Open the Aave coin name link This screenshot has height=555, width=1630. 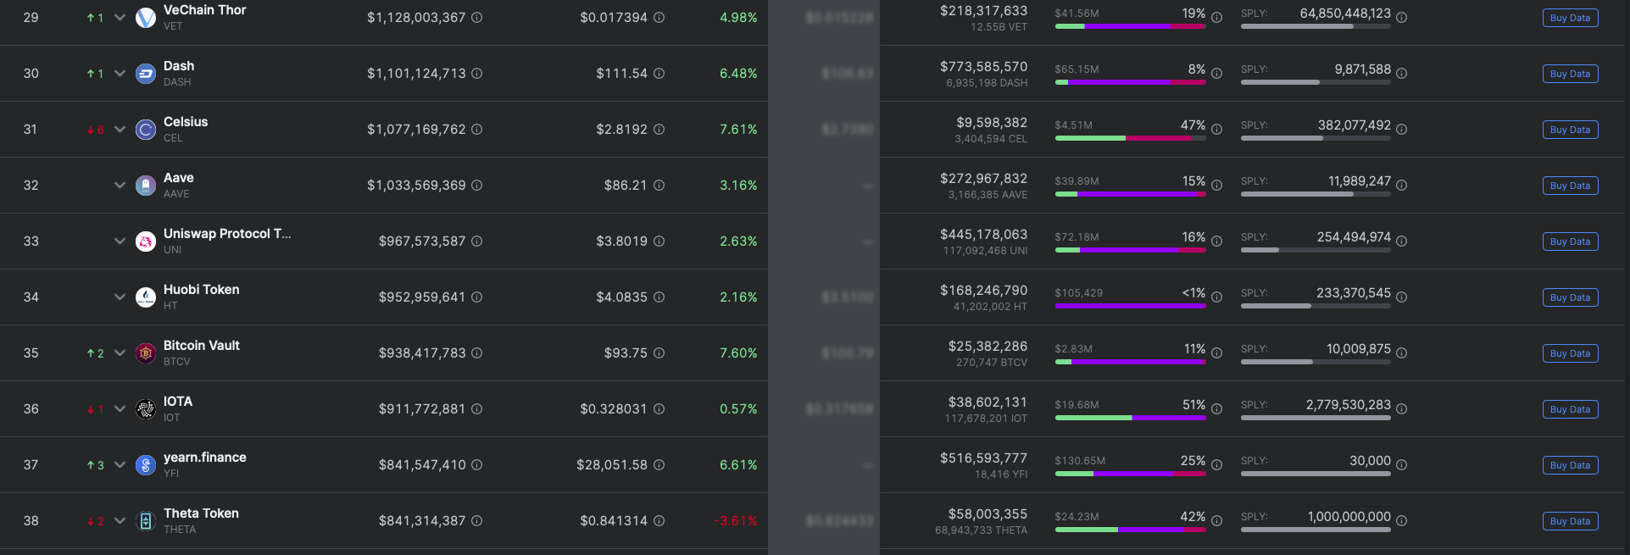coord(179,178)
